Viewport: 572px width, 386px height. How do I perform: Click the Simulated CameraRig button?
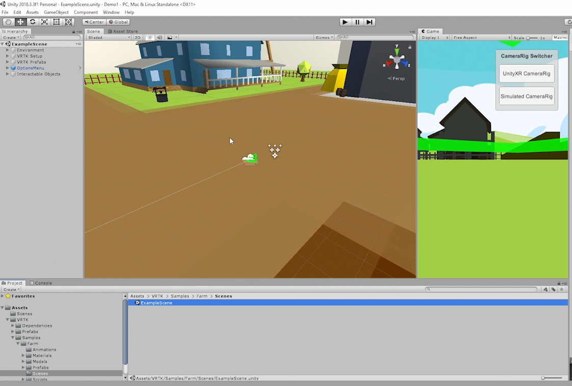pyautogui.click(x=527, y=96)
